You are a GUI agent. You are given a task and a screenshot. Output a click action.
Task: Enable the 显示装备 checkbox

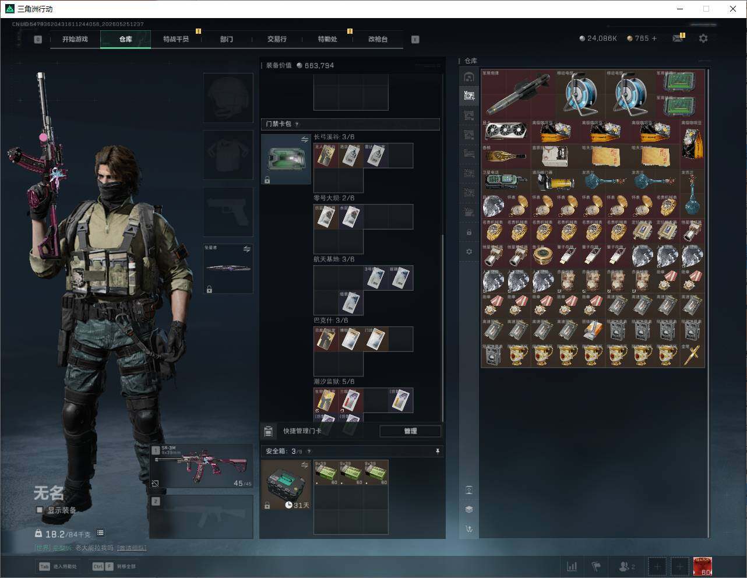coord(40,510)
